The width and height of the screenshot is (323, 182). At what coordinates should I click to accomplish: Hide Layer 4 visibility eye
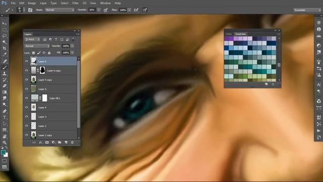coord(27,107)
